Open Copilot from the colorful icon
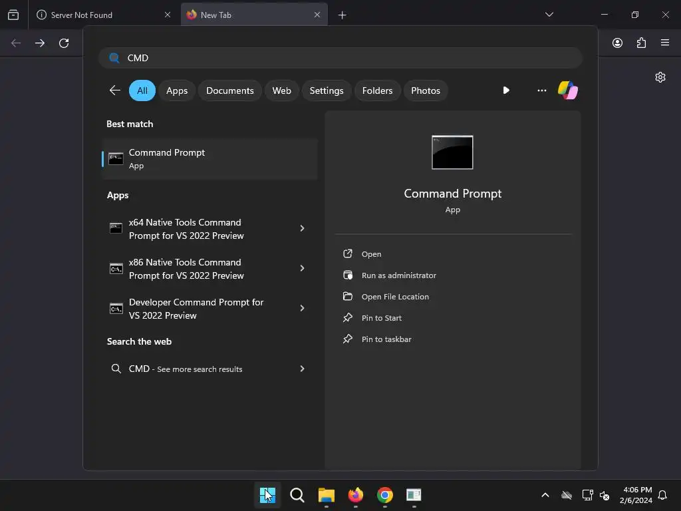Screen dimensions: 681x511 click(568, 90)
